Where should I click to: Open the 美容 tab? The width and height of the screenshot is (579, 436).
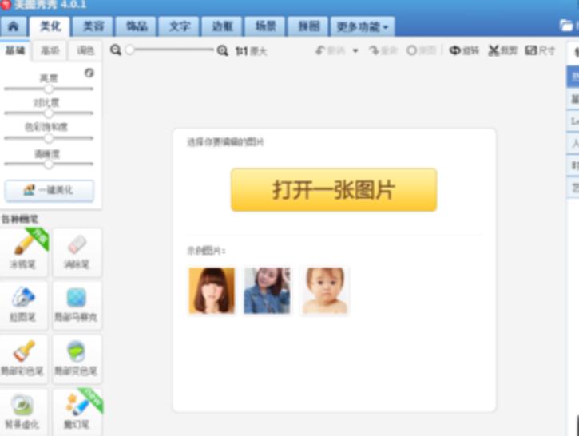pyautogui.click(x=93, y=26)
